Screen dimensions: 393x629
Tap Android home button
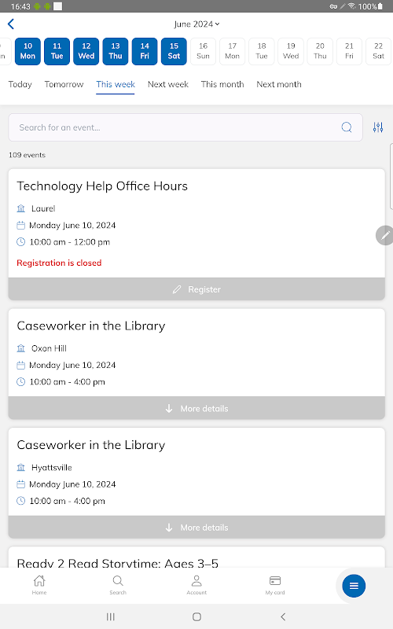tap(196, 616)
